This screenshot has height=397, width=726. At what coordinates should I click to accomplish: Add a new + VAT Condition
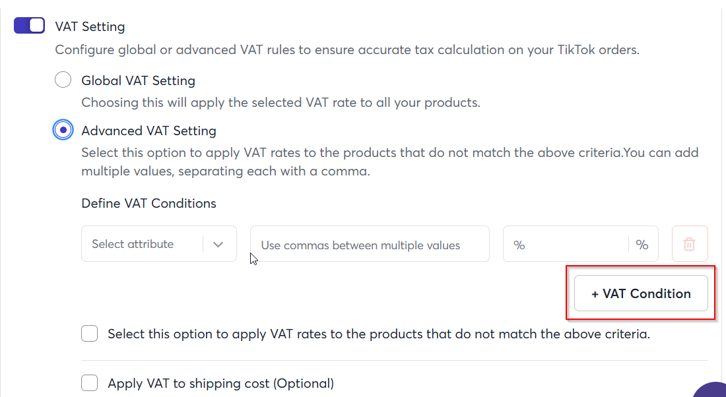click(641, 293)
